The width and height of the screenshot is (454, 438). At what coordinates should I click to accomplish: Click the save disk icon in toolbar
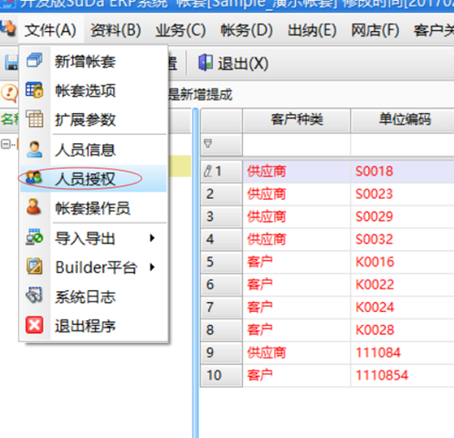click(x=12, y=63)
